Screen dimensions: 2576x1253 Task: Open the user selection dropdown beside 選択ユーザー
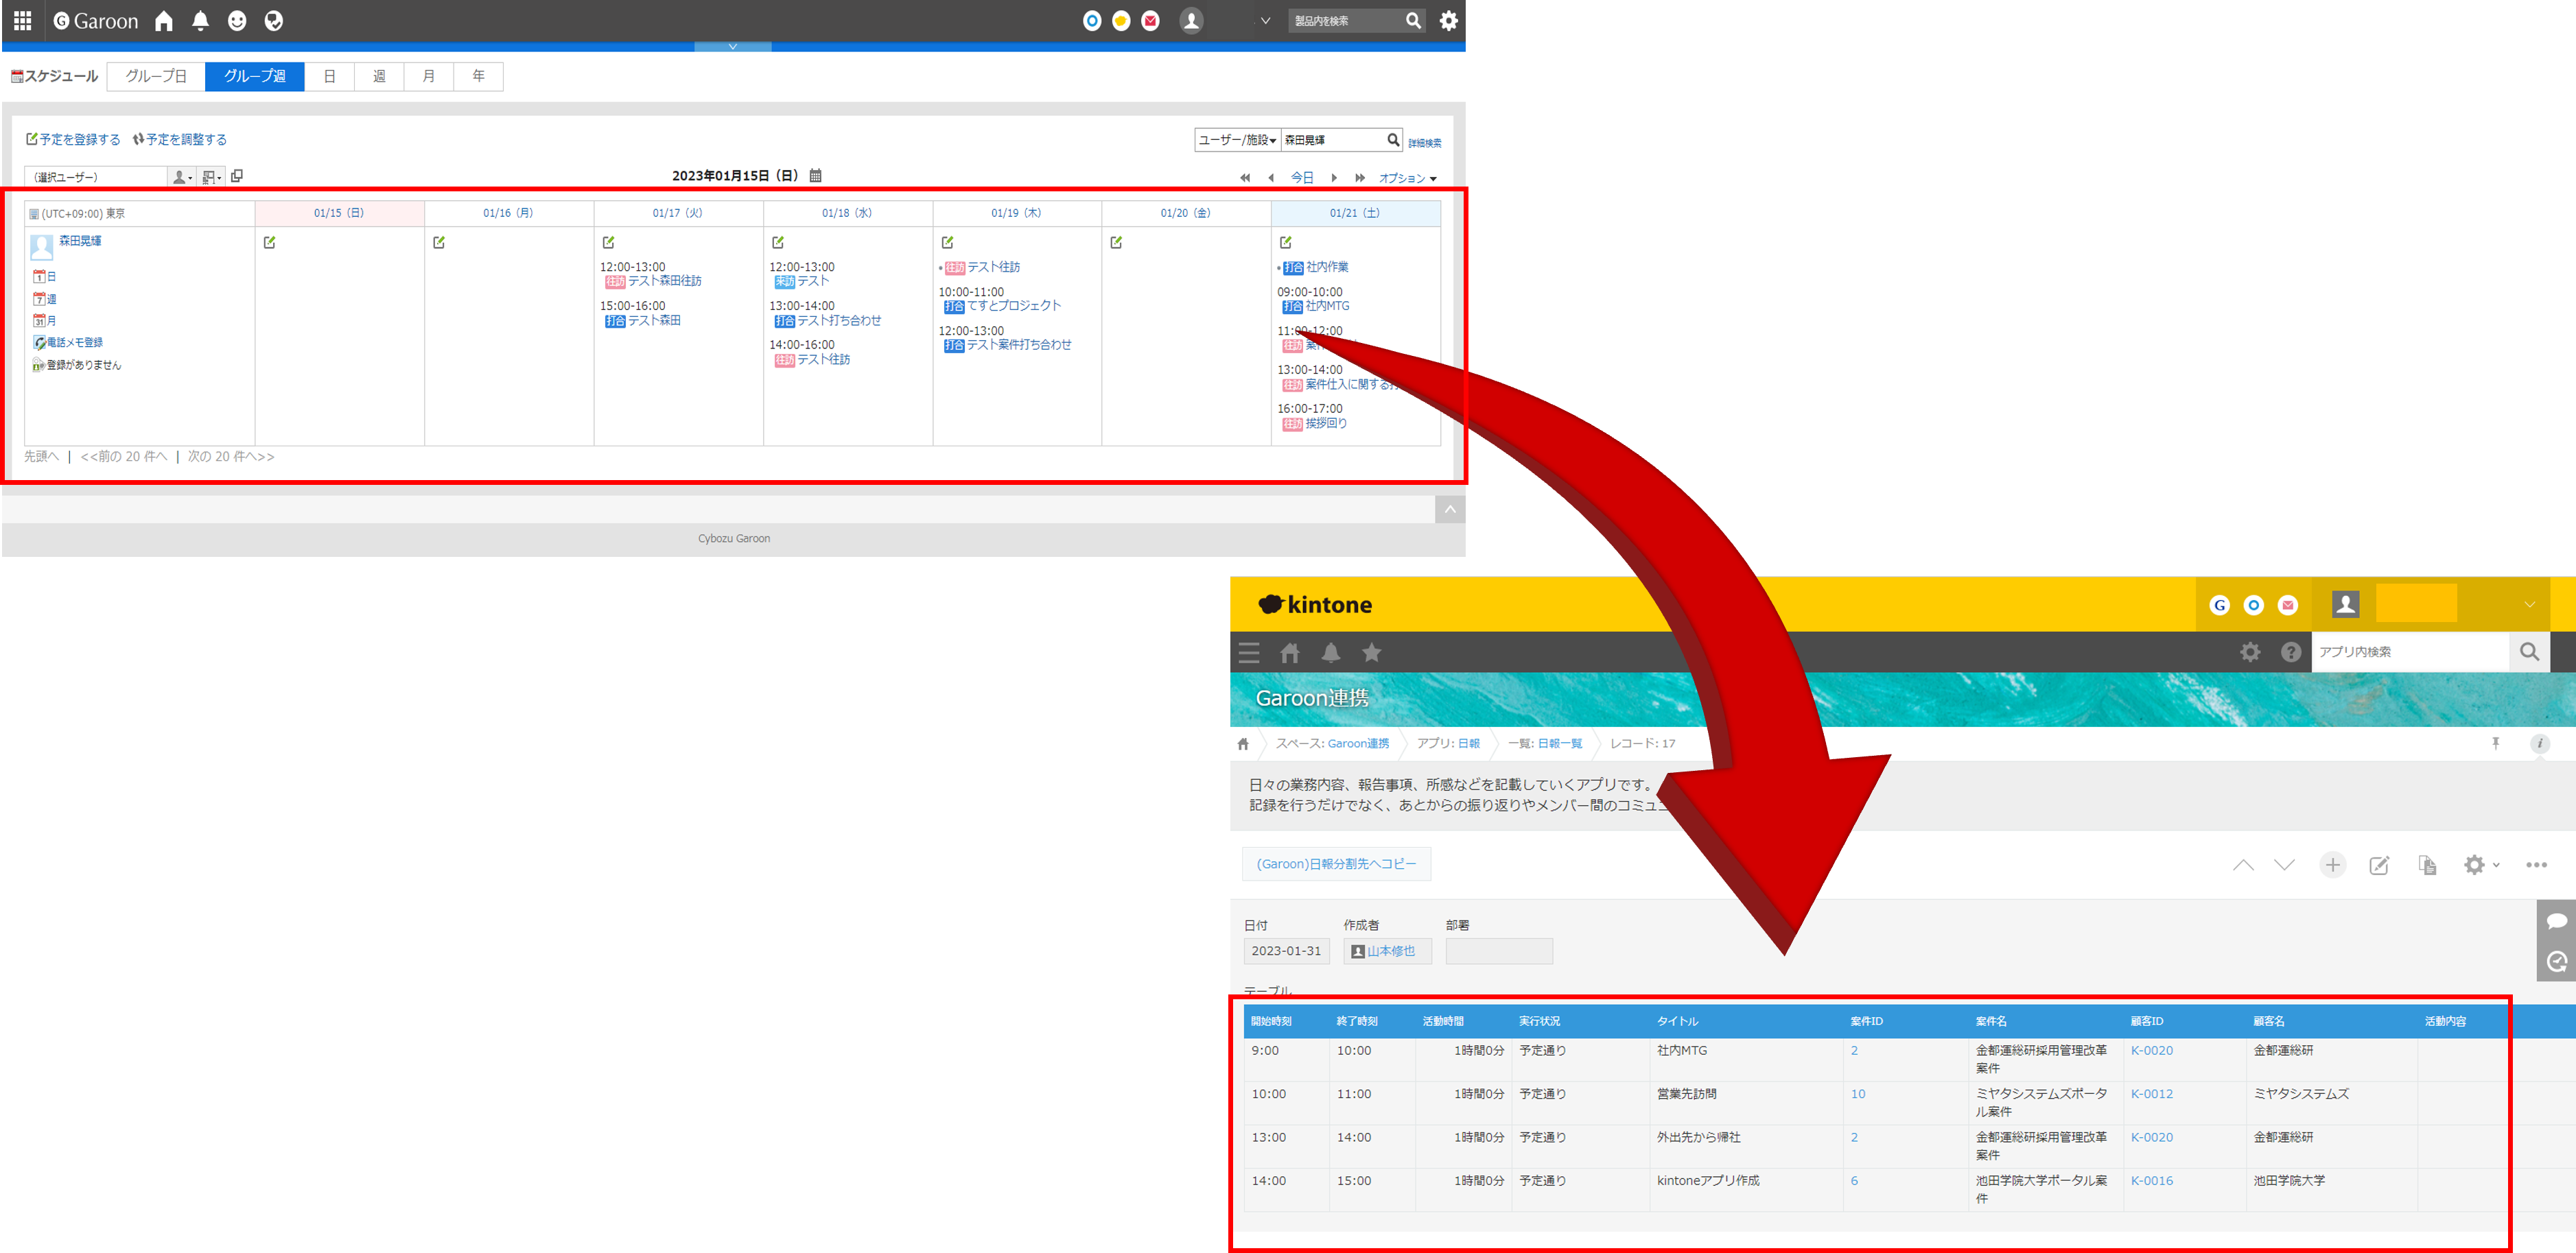[181, 177]
